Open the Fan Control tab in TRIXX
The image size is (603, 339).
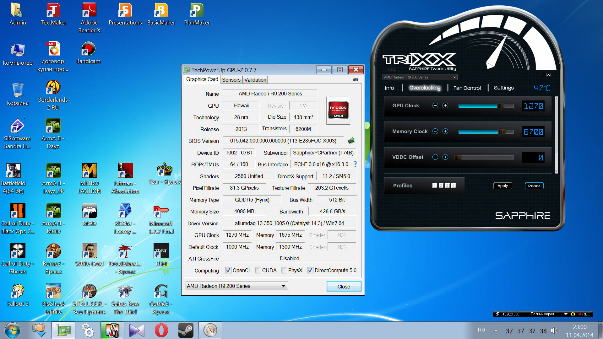tap(467, 88)
